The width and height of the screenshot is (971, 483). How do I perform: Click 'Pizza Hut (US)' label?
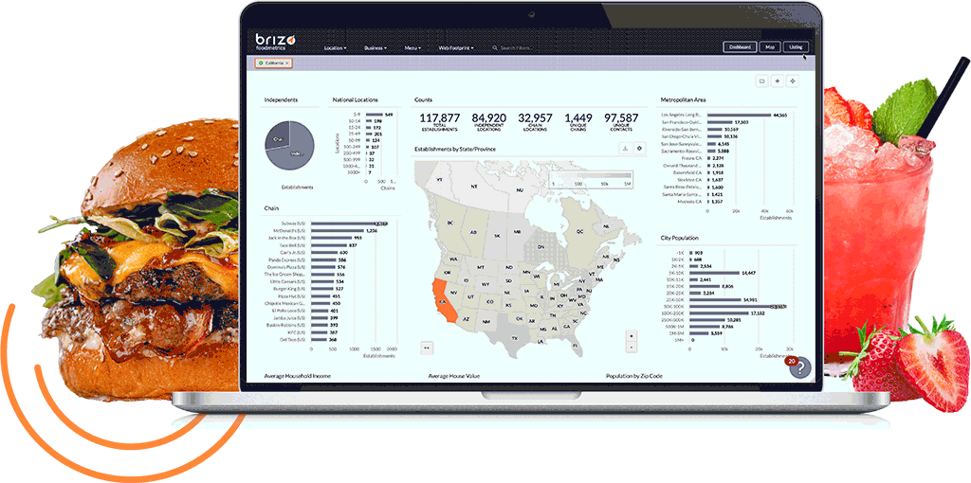click(294, 296)
